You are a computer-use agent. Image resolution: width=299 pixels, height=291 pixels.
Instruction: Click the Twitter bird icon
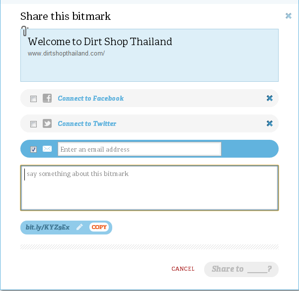[47, 123]
